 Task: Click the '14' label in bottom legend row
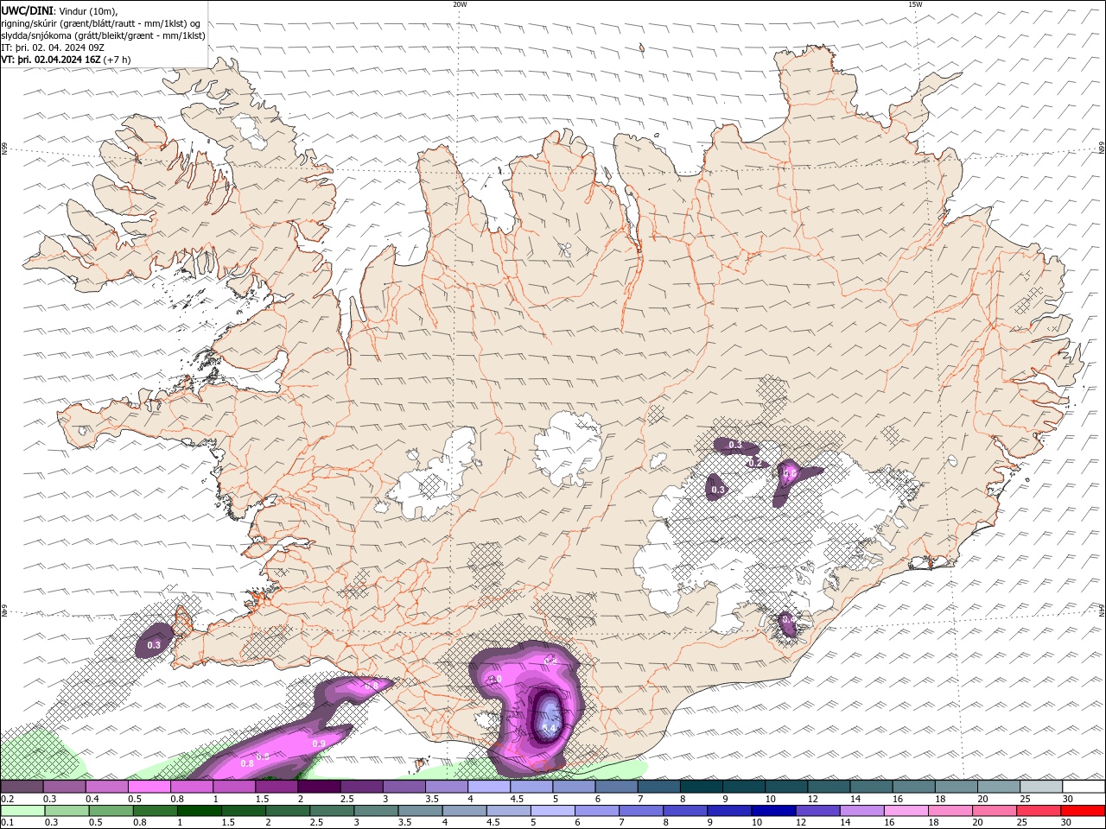(x=846, y=822)
